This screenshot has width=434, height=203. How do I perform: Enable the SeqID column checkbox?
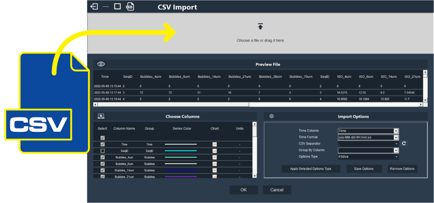coord(103,151)
